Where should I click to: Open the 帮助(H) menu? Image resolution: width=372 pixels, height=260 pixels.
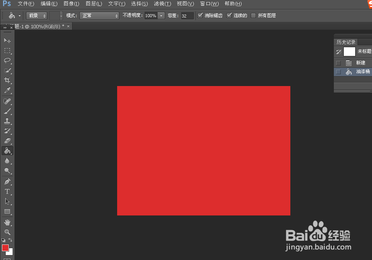point(233,3)
